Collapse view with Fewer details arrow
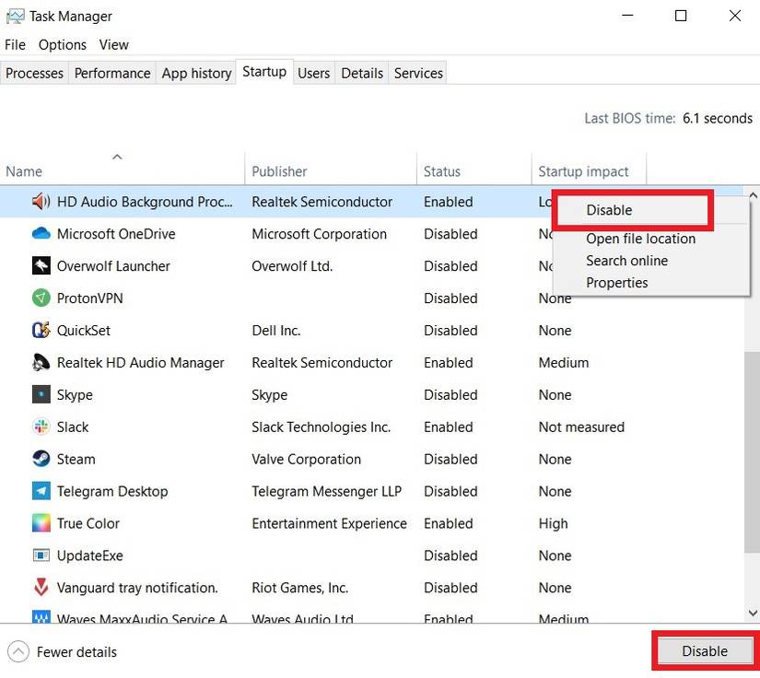The height and width of the screenshot is (678, 760). pos(18,652)
